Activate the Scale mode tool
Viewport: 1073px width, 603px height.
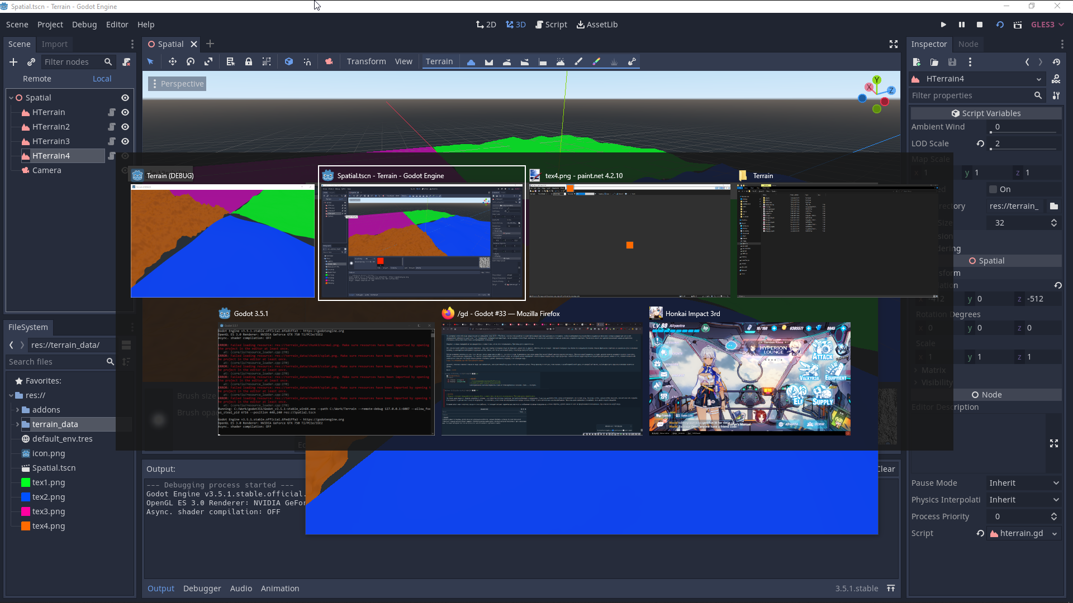point(208,62)
